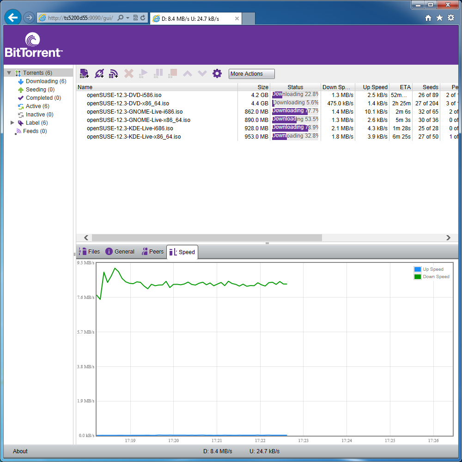Click the 78.9% progress bar

point(295,128)
